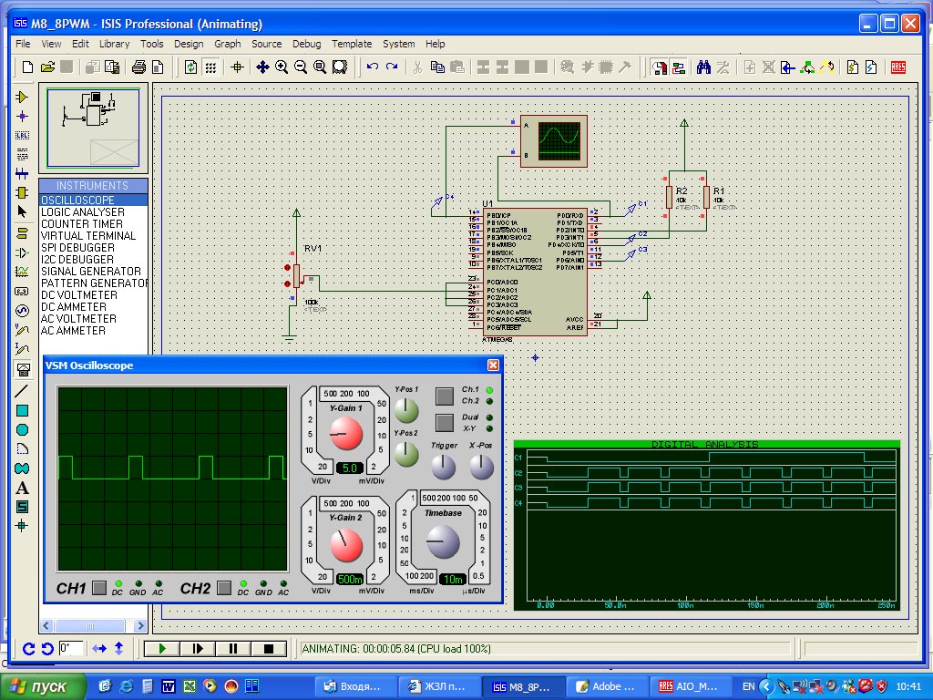This screenshot has width=933, height=700.
Task: Toggle the Ch.1/Ch.2 channel select button
Action: [444, 396]
